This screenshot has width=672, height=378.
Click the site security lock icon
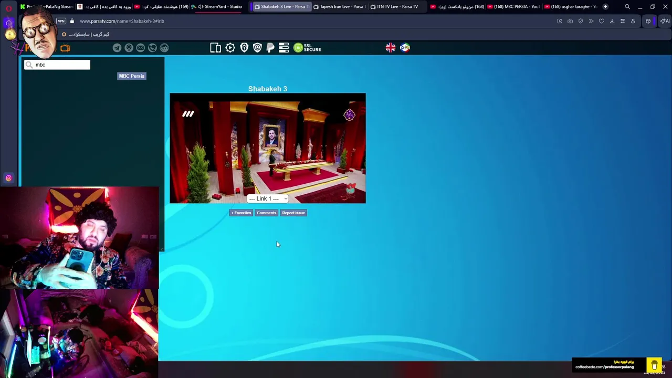(x=72, y=21)
